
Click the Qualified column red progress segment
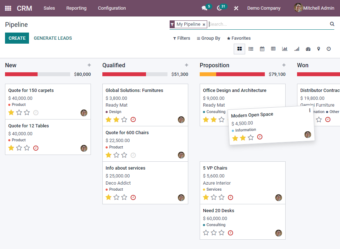[124, 74]
